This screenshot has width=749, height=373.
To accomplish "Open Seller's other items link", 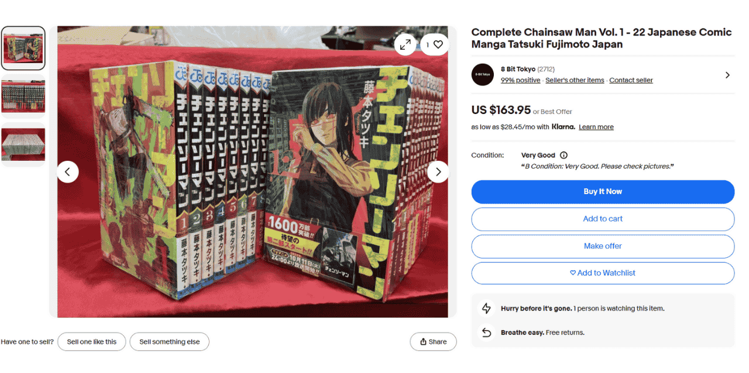I will click(575, 80).
